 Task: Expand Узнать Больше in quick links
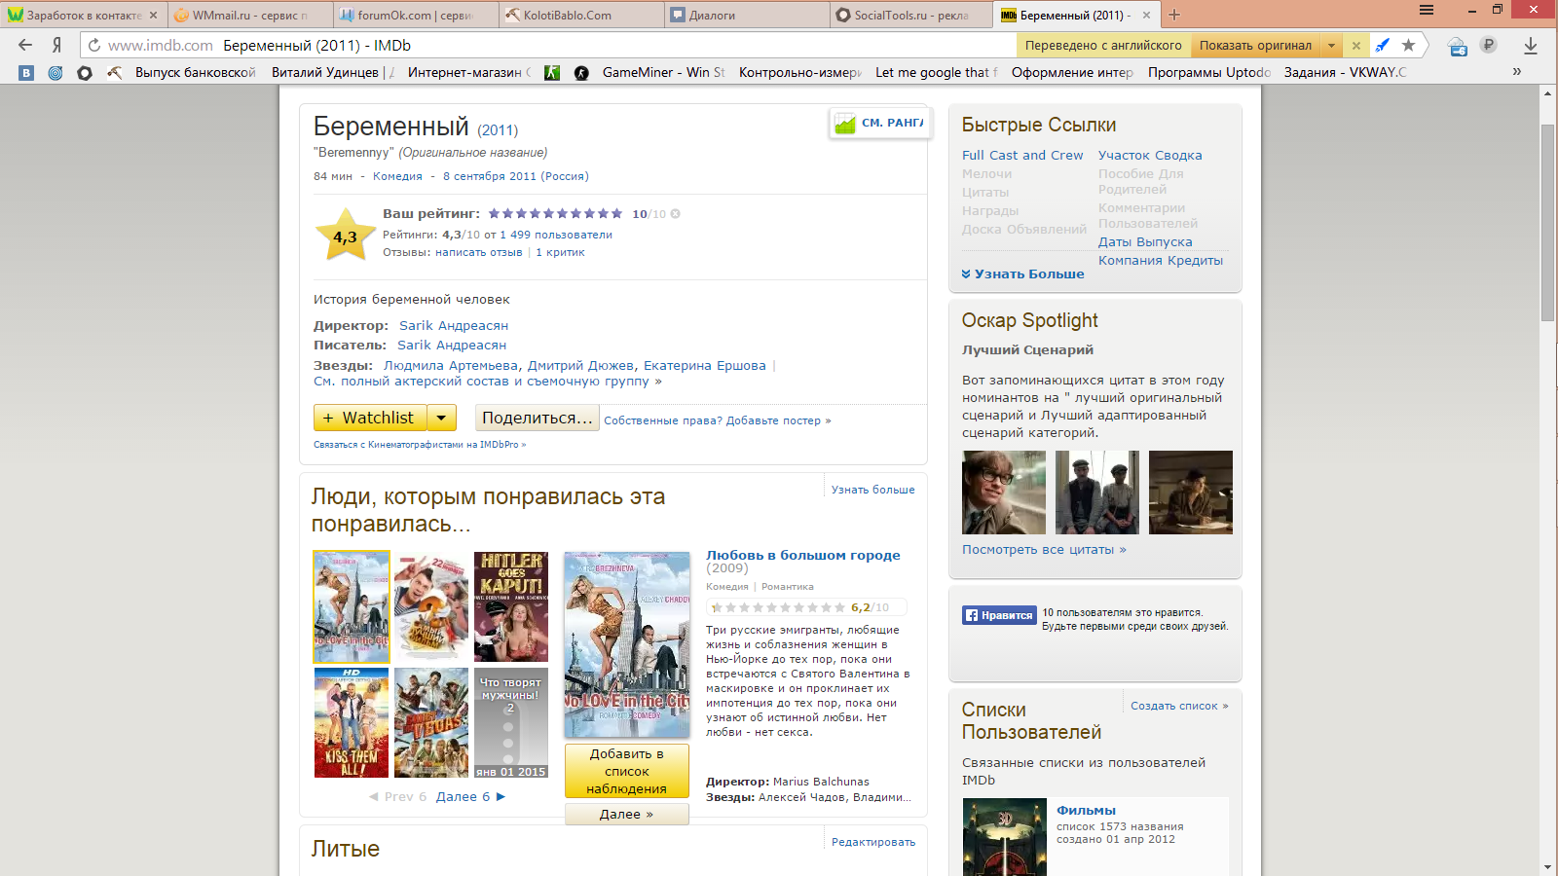pos(1022,274)
